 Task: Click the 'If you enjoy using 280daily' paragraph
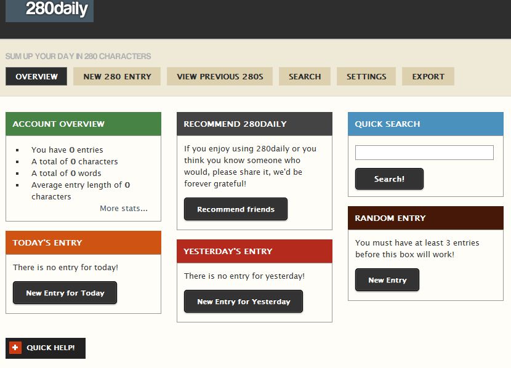click(251, 166)
